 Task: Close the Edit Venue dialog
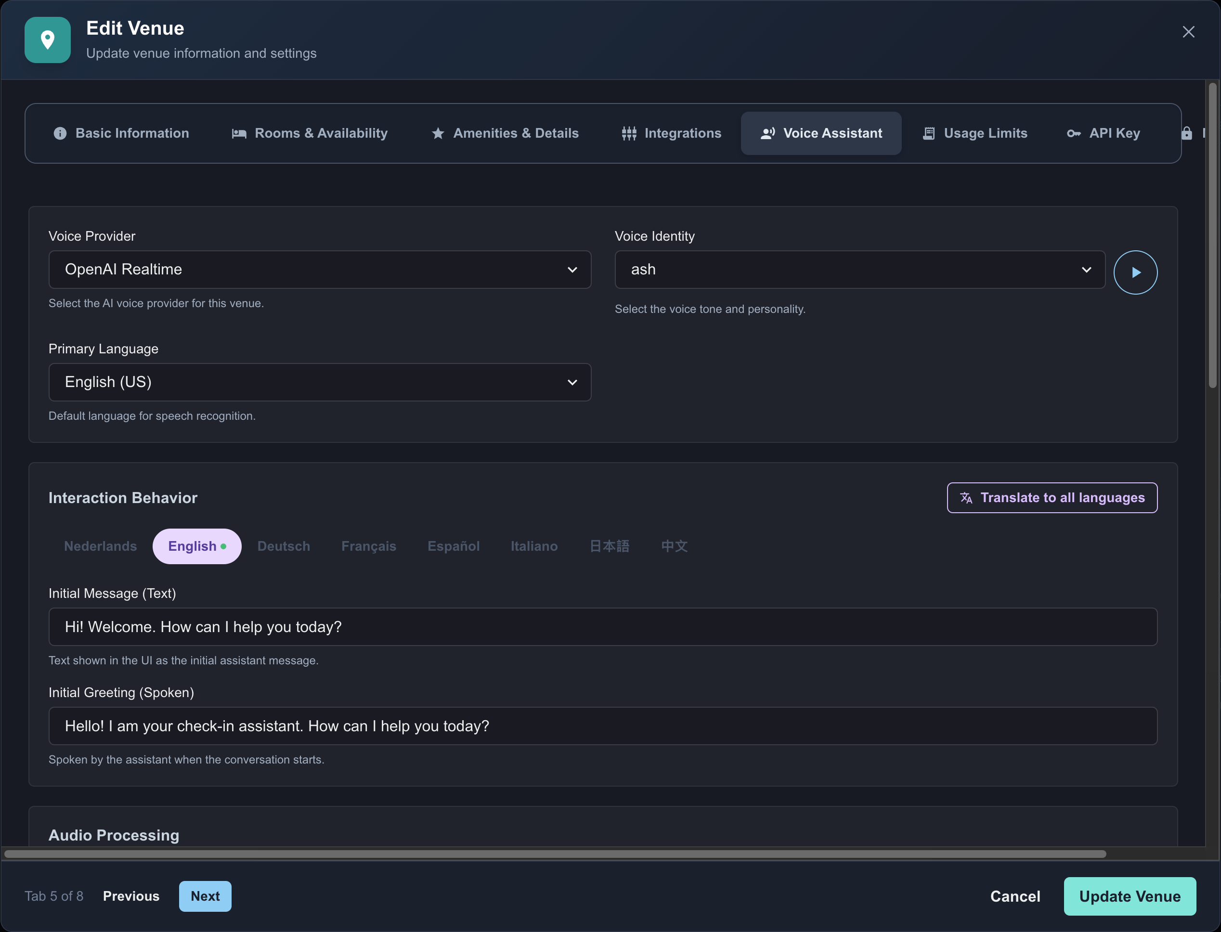(1188, 32)
